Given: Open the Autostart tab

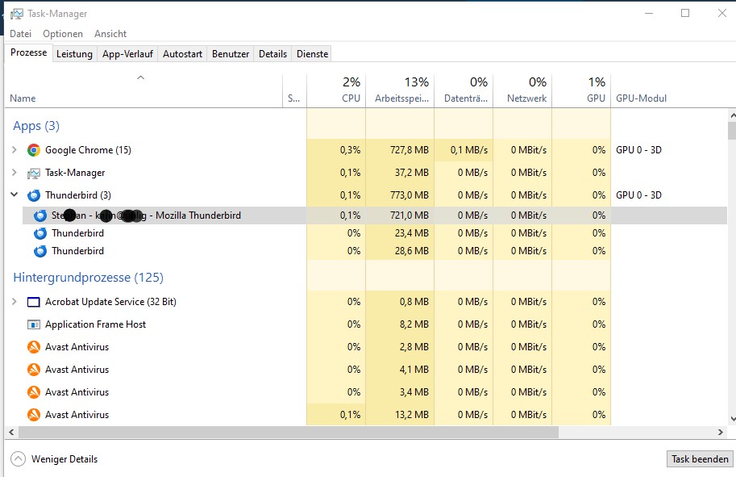Looking at the screenshot, I should [182, 54].
